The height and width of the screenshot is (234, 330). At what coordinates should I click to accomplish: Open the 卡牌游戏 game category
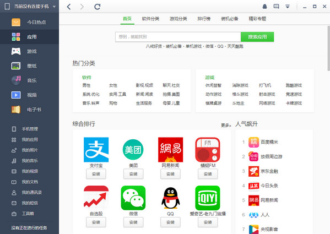coord(294,103)
